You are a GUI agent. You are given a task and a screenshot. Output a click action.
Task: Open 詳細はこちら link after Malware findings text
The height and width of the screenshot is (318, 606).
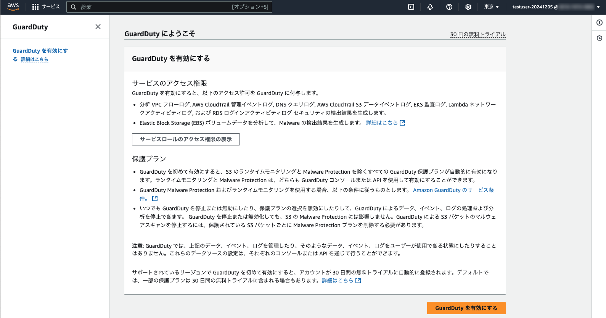click(x=382, y=123)
